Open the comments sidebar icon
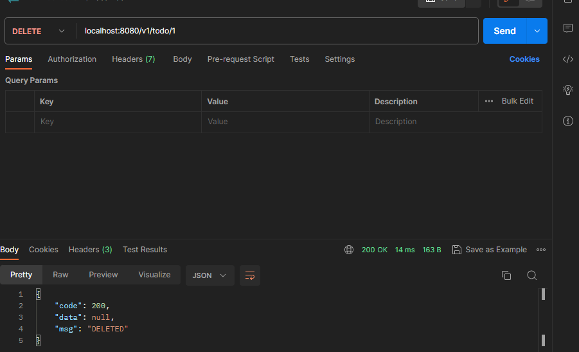Viewport: 579px width, 352px height. point(568,28)
